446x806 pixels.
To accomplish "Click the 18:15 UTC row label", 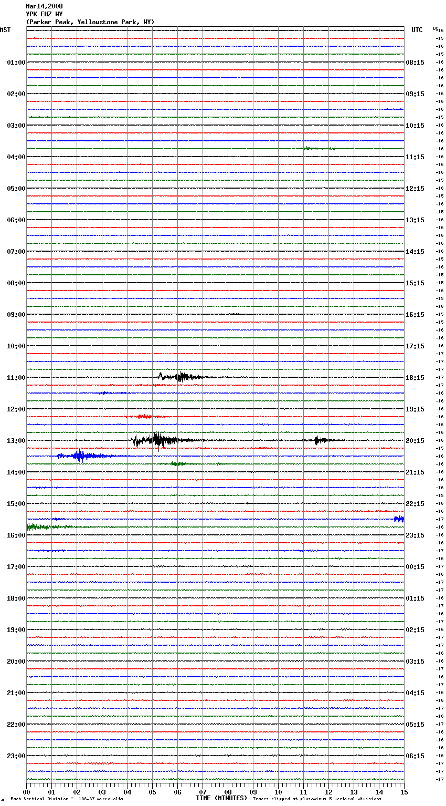I will pyautogui.click(x=415, y=378).
